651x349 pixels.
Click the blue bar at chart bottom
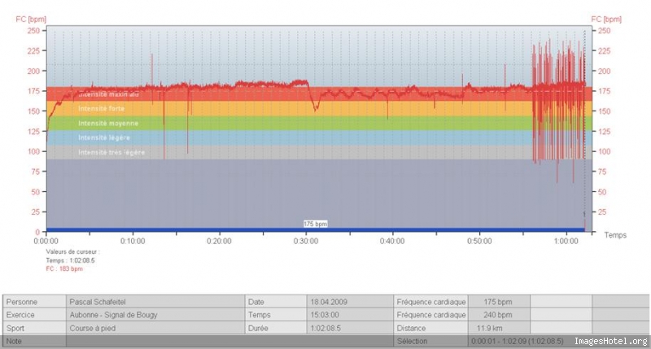pos(316,230)
